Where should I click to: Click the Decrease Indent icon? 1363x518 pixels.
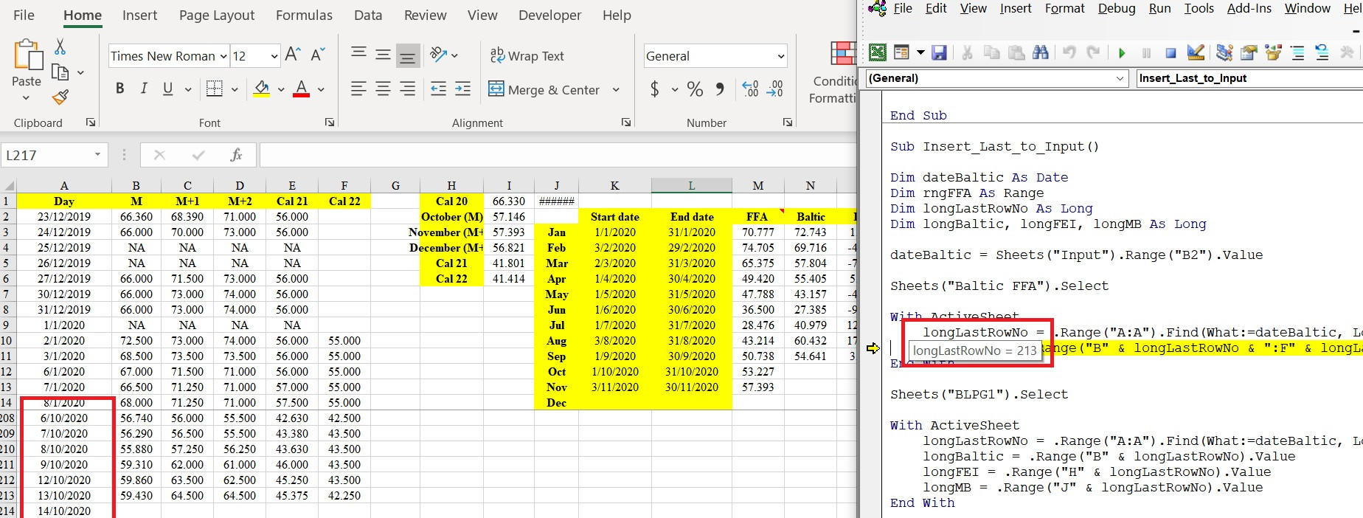[x=438, y=89]
